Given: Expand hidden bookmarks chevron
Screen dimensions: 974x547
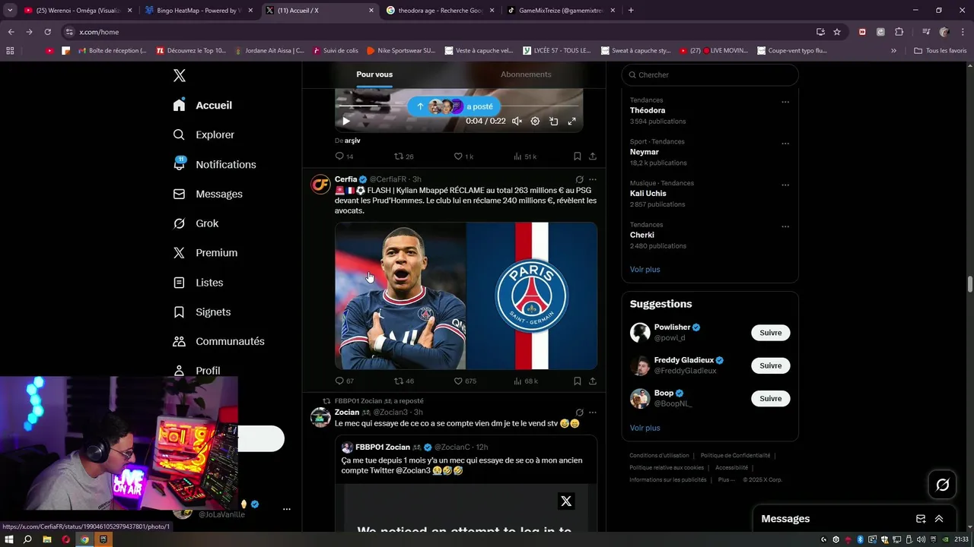Looking at the screenshot, I should tap(893, 51).
